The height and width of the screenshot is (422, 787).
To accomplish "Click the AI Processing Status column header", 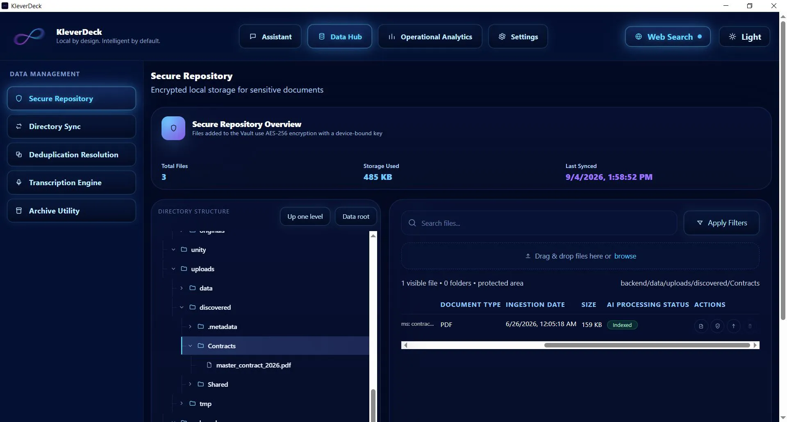I will (x=648, y=304).
